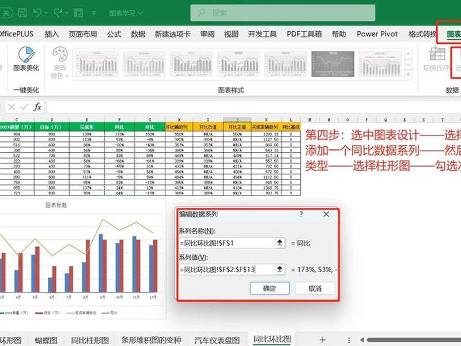Select the 完成率 header cell
This screenshot has width=461, height=346.
point(87,127)
